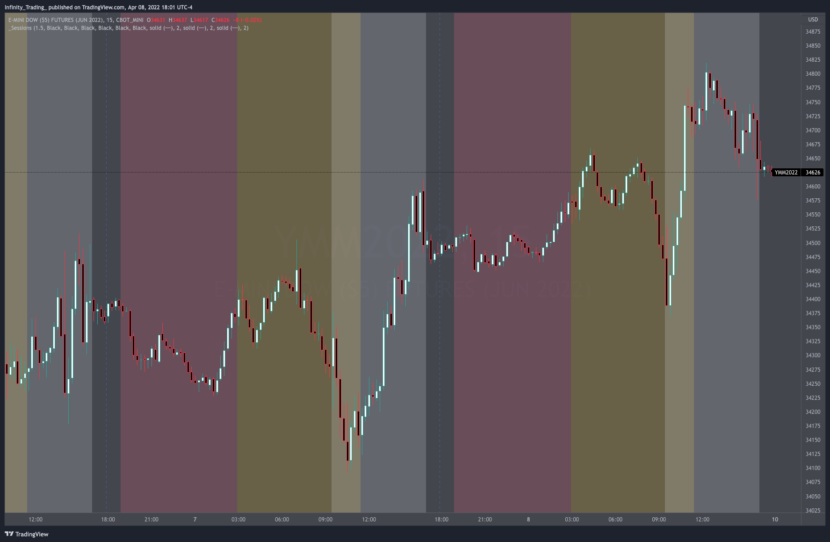This screenshot has width=830, height=542.
Task: Click the second 06:00 time axis label
Action: (x=615, y=520)
